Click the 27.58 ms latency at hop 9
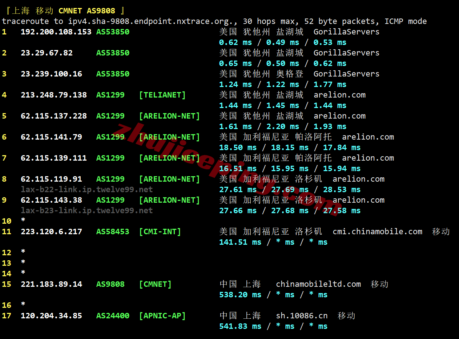 pos(342,211)
